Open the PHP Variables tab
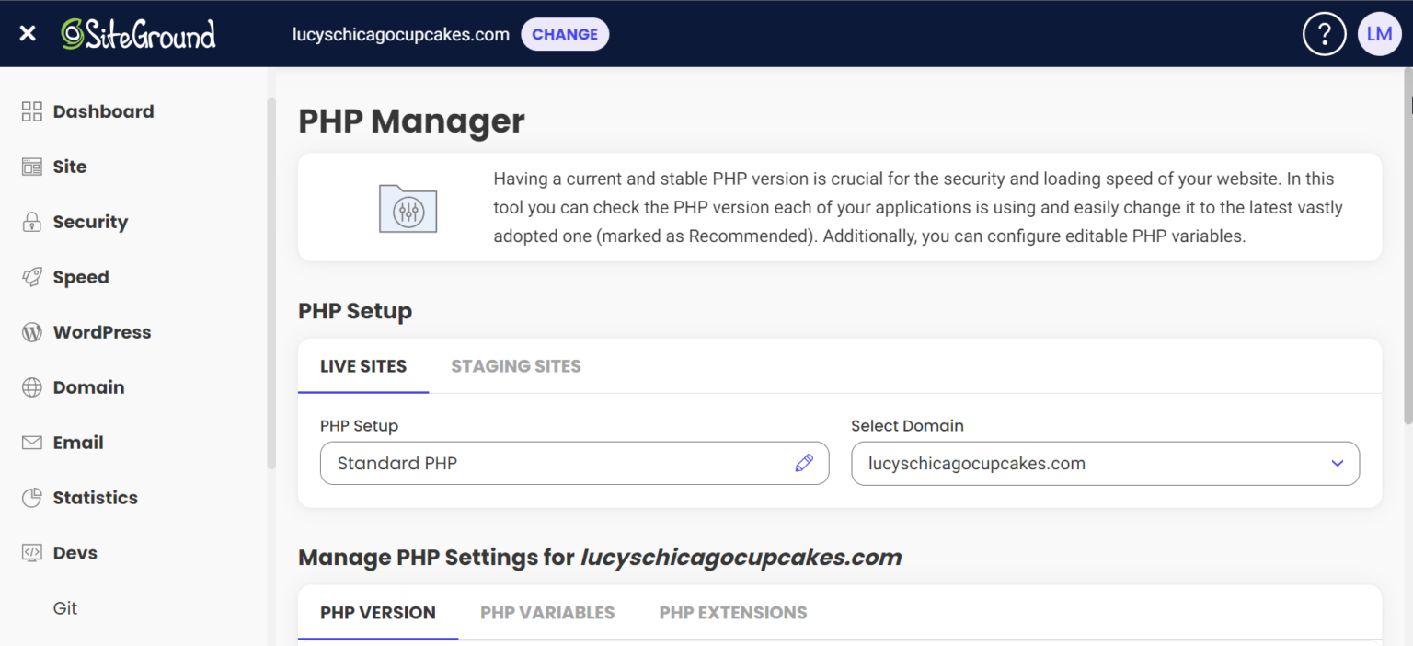 point(547,613)
